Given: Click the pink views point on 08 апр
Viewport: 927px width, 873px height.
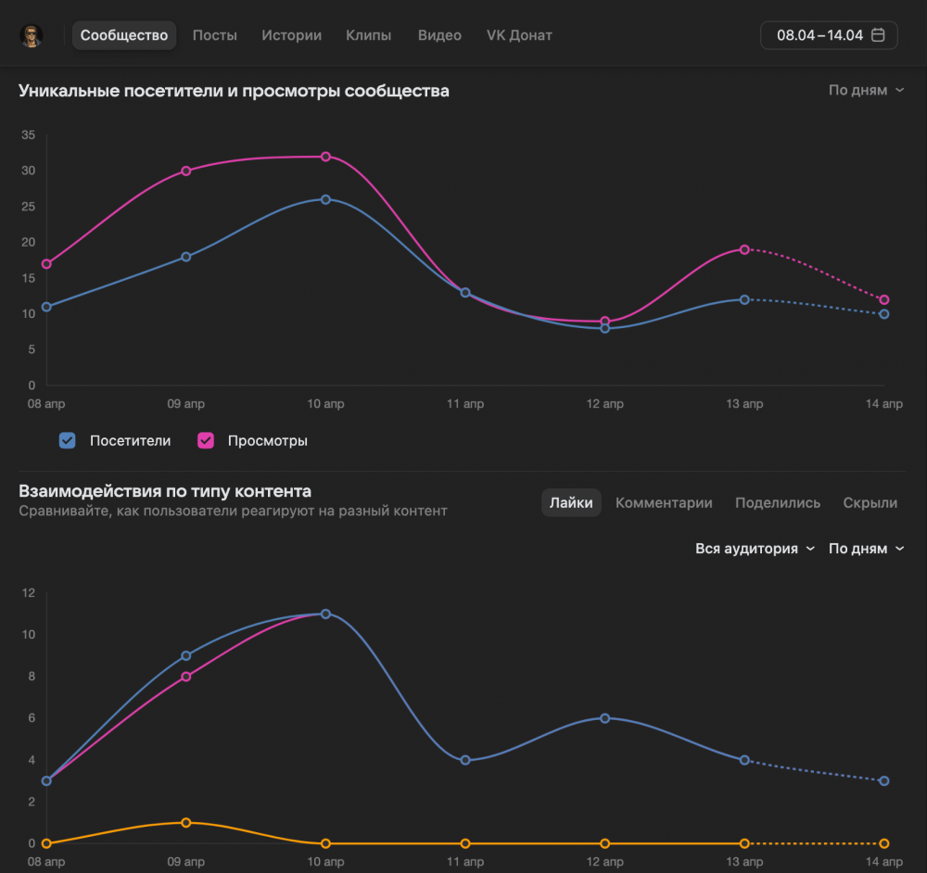Looking at the screenshot, I should click(x=46, y=264).
